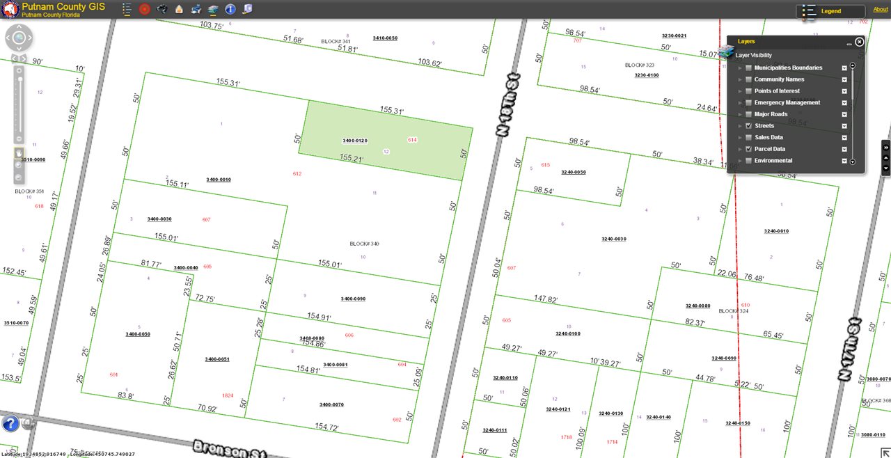Expand the Parcel Data tree arrow
This screenshot has height=458, width=891.
740,150
